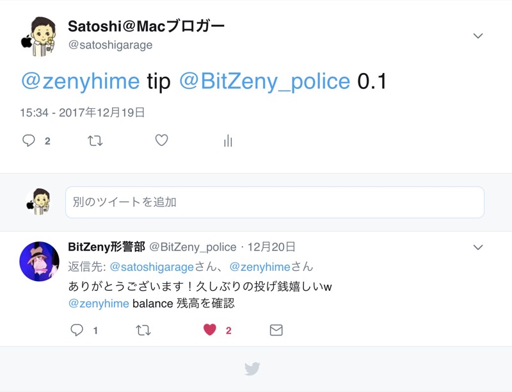Reply to BitZeny形警部's tweet

click(x=77, y=330)
